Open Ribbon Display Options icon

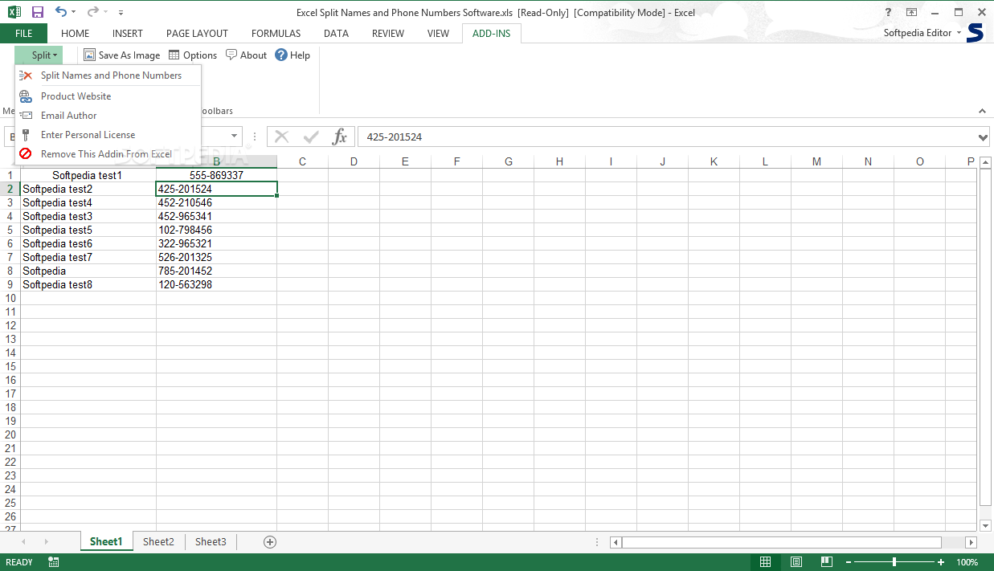point(912,12)
